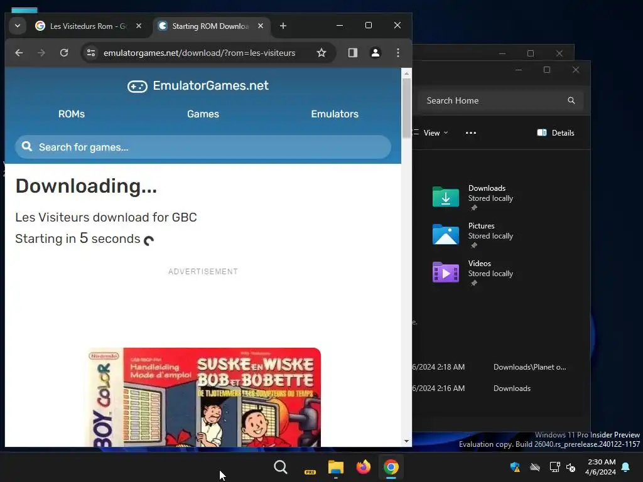
Task: Open the ROMs section
Action: 72,114
